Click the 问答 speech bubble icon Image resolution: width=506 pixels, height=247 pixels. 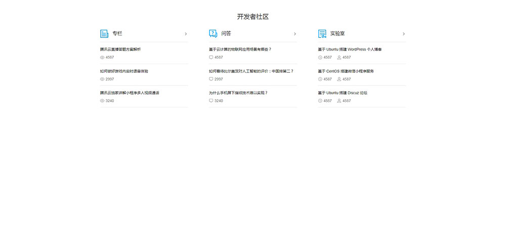click(x=213, y=34)
